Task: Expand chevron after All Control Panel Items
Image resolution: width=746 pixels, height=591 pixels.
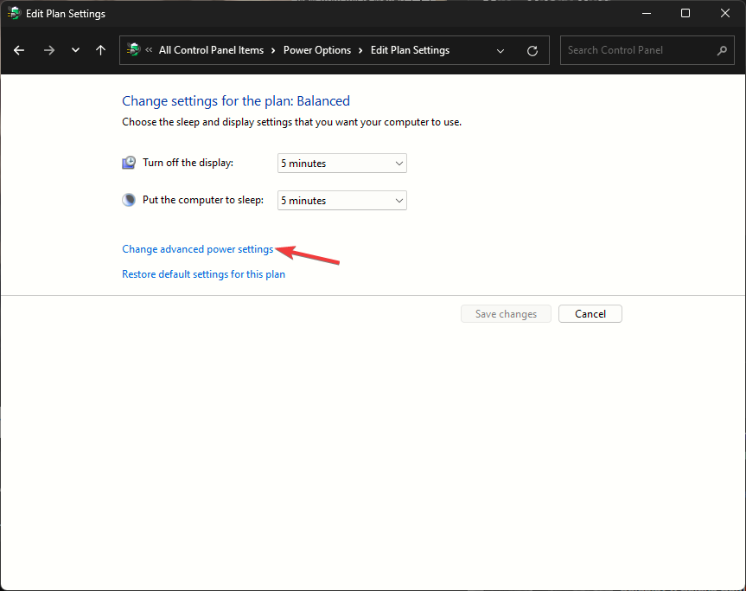Action: click(x=273, y=50)
